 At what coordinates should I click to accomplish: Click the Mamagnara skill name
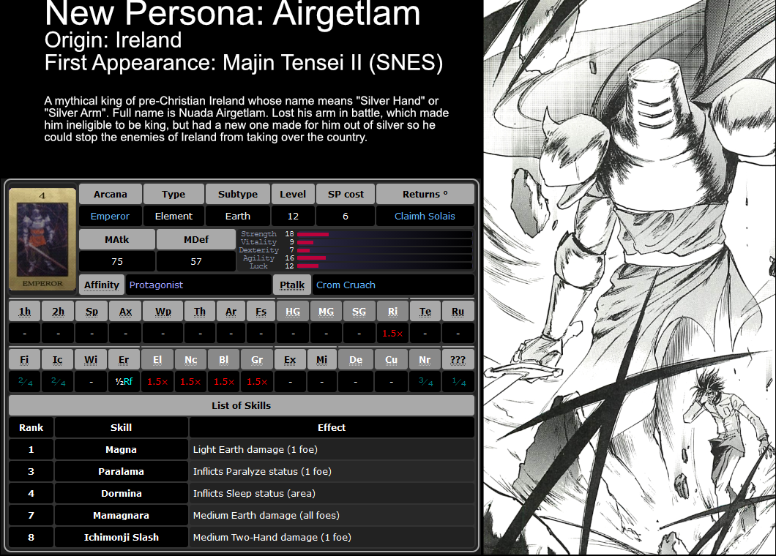122,516
